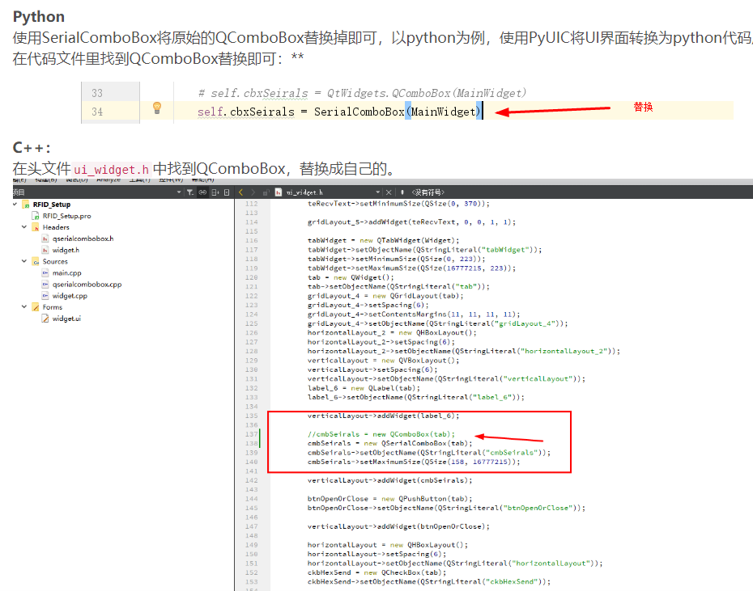Open the ui_widget.h open-documents dropdown
753x591 pixels.
click(377, 192)
